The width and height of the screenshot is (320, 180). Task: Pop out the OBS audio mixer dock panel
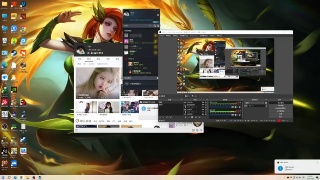(x=242, y=100)
